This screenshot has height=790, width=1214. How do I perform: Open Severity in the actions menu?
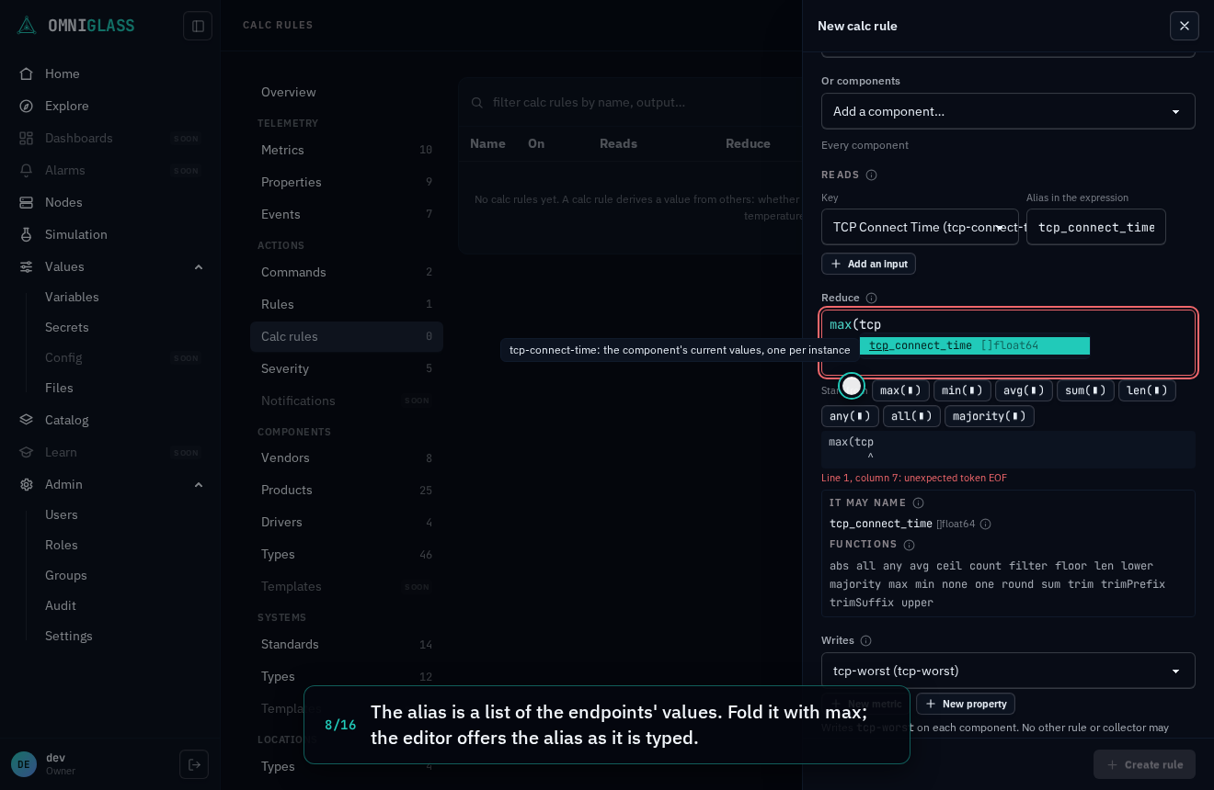tap(347, 368)
